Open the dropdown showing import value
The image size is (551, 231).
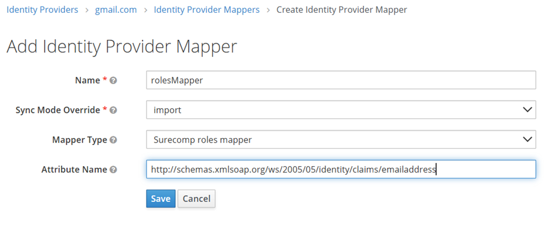(341, 110)
